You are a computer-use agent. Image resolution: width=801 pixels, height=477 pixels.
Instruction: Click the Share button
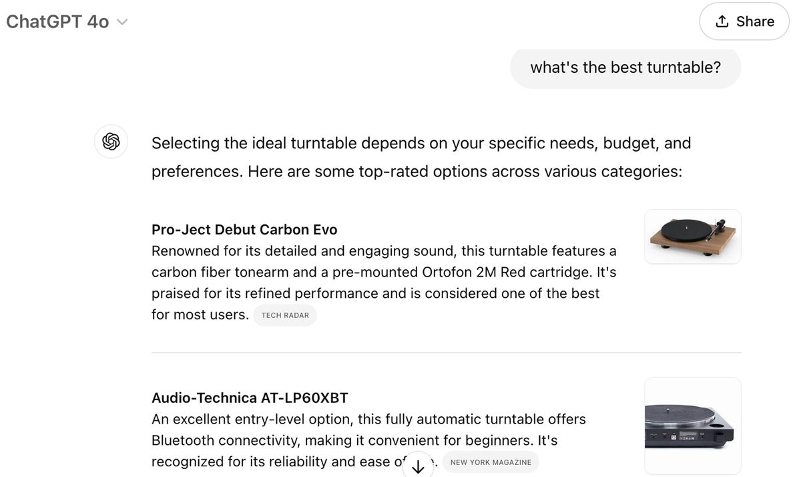click(744, 21)
